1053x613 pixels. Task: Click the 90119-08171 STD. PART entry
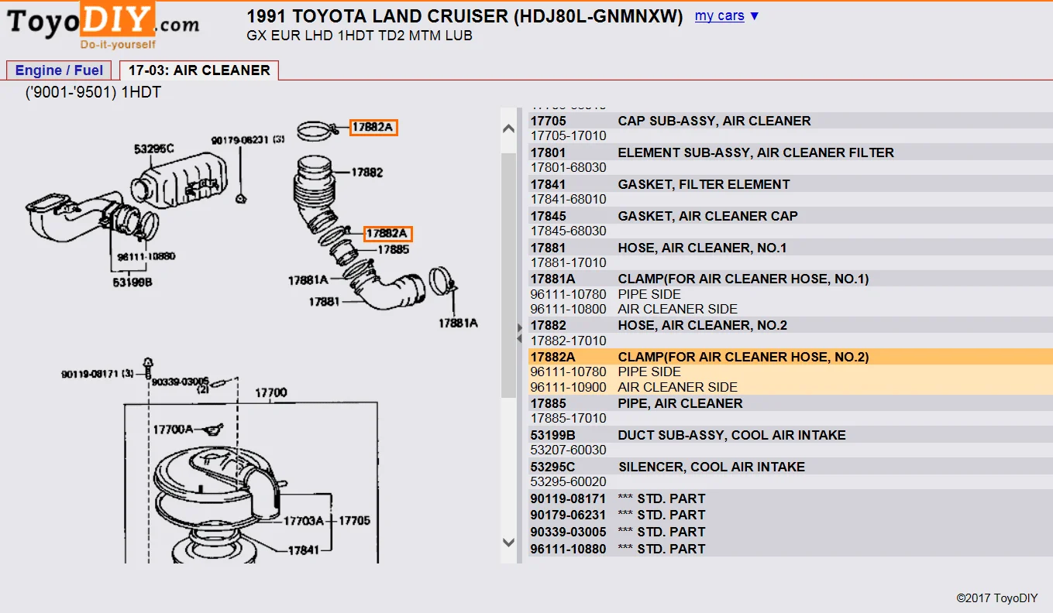tap(568, 498)
